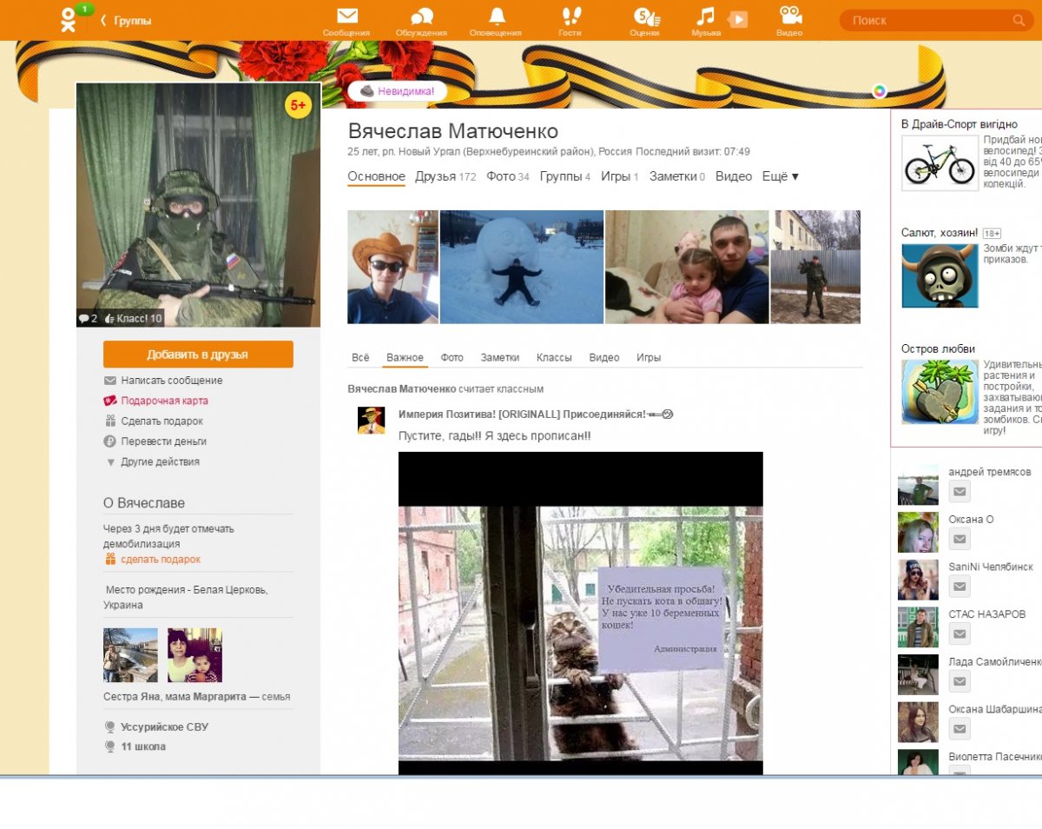This screenshot has height=829, width=1042.
Task: Open the Друзья 172 tab
Action: coord(445,176)
